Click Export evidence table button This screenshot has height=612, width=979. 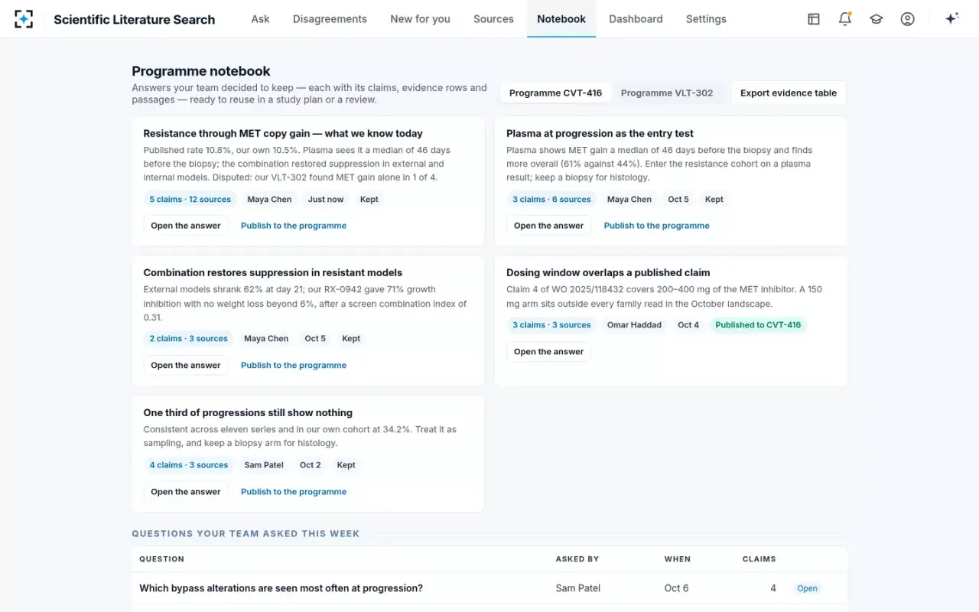(789, 93)
